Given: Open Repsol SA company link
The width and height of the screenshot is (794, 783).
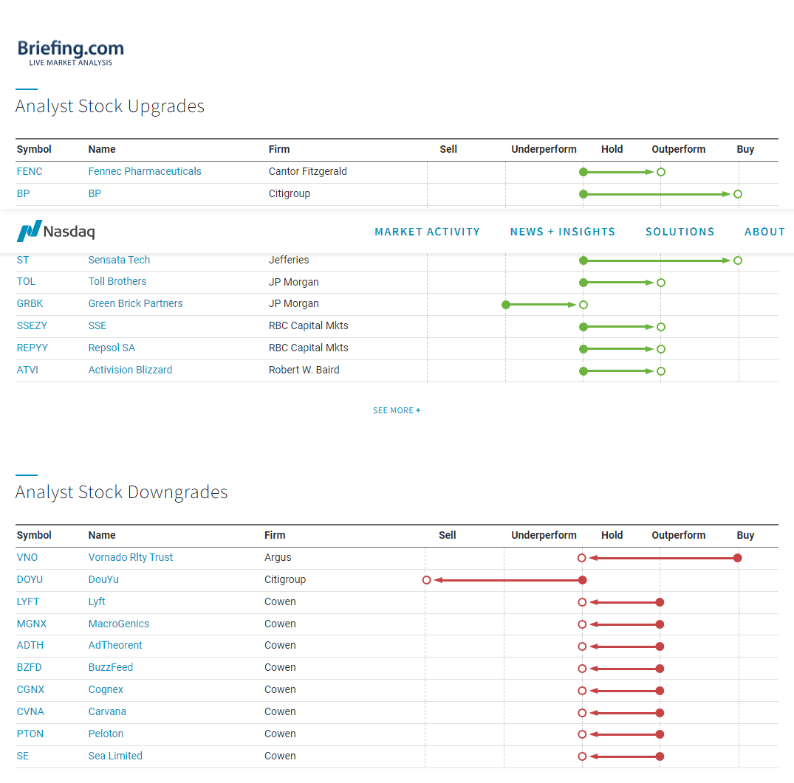Looking at the screenshot, I should [112, 348].
